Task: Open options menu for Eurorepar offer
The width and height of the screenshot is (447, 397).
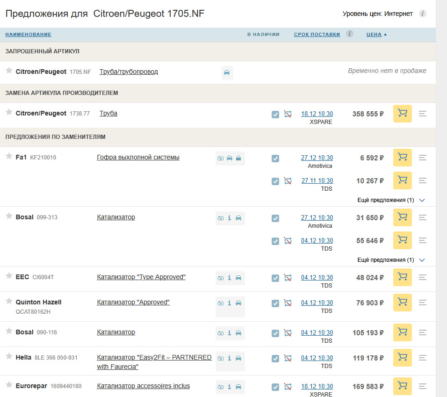Action: (x=423, y=386)
